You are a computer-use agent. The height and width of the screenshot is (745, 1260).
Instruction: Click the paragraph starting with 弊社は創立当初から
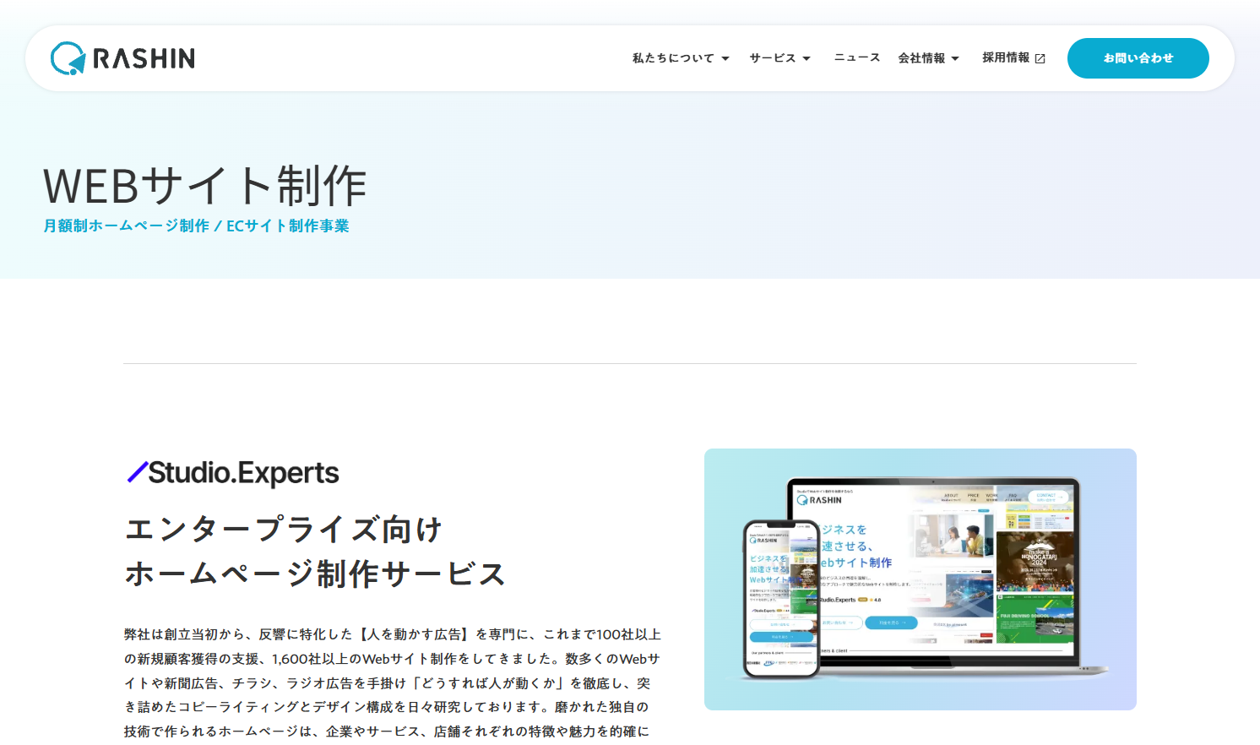coord(393,682)
